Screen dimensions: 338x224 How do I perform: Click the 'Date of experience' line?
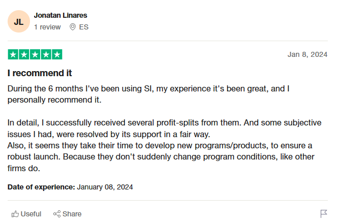click(x=70, y=187)
